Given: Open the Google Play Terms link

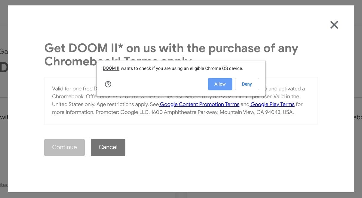Looking at the screenshot, I should [x=272, y=104].
